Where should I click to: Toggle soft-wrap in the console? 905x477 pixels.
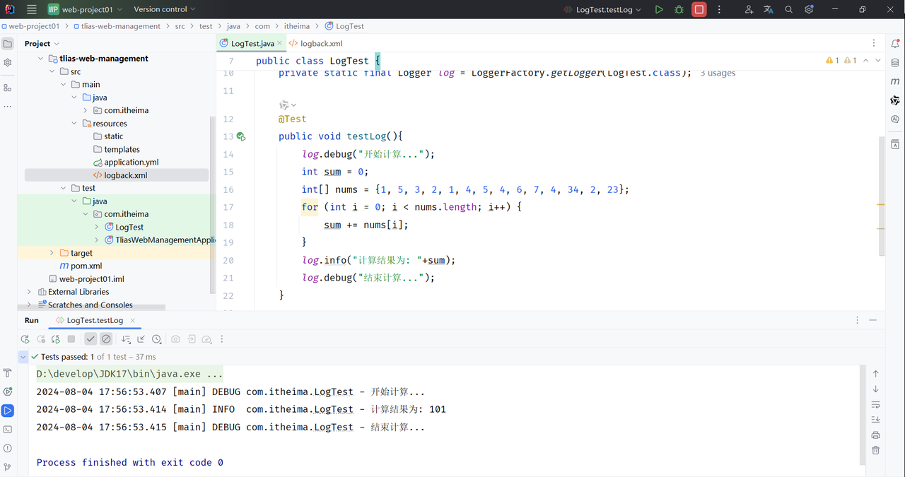tap(875, 405)
